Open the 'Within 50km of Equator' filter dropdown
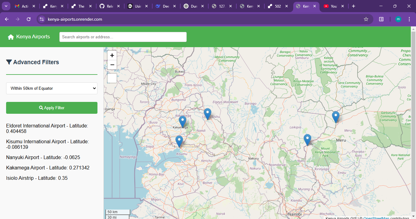This screenshot has height=219, width=416. (52, 88)
